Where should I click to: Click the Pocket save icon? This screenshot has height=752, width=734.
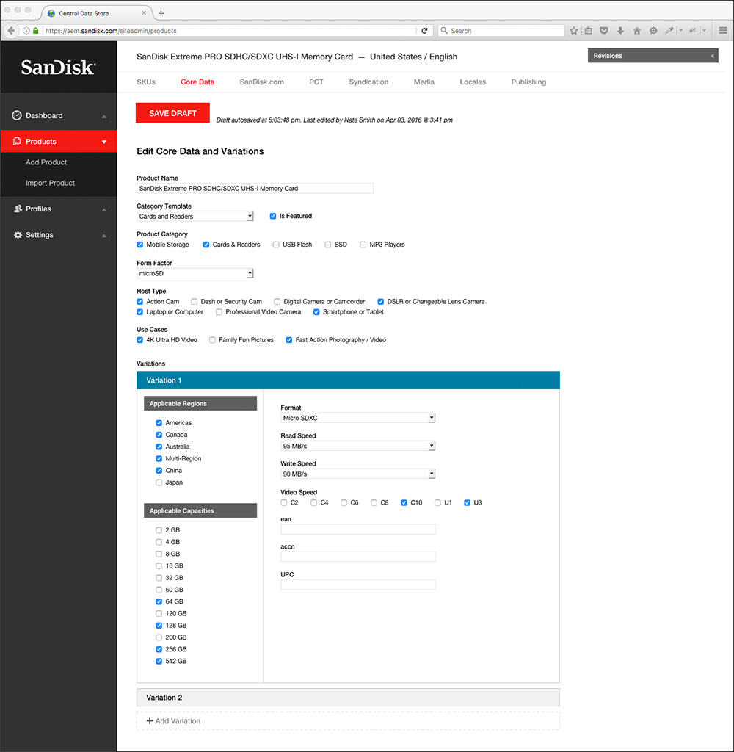click(x=604, y=31)
